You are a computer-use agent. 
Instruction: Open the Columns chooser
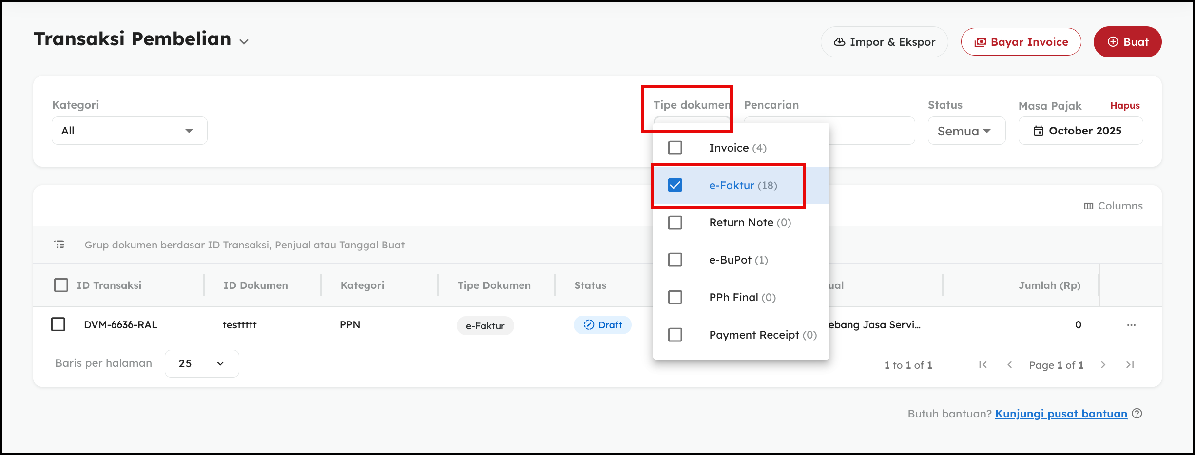tap(1113, 206)
